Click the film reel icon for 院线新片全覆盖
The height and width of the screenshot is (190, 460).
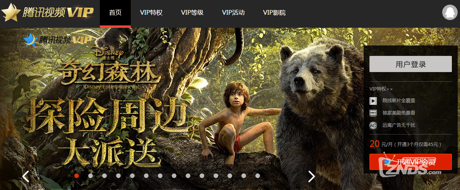[x=373, y=101]
